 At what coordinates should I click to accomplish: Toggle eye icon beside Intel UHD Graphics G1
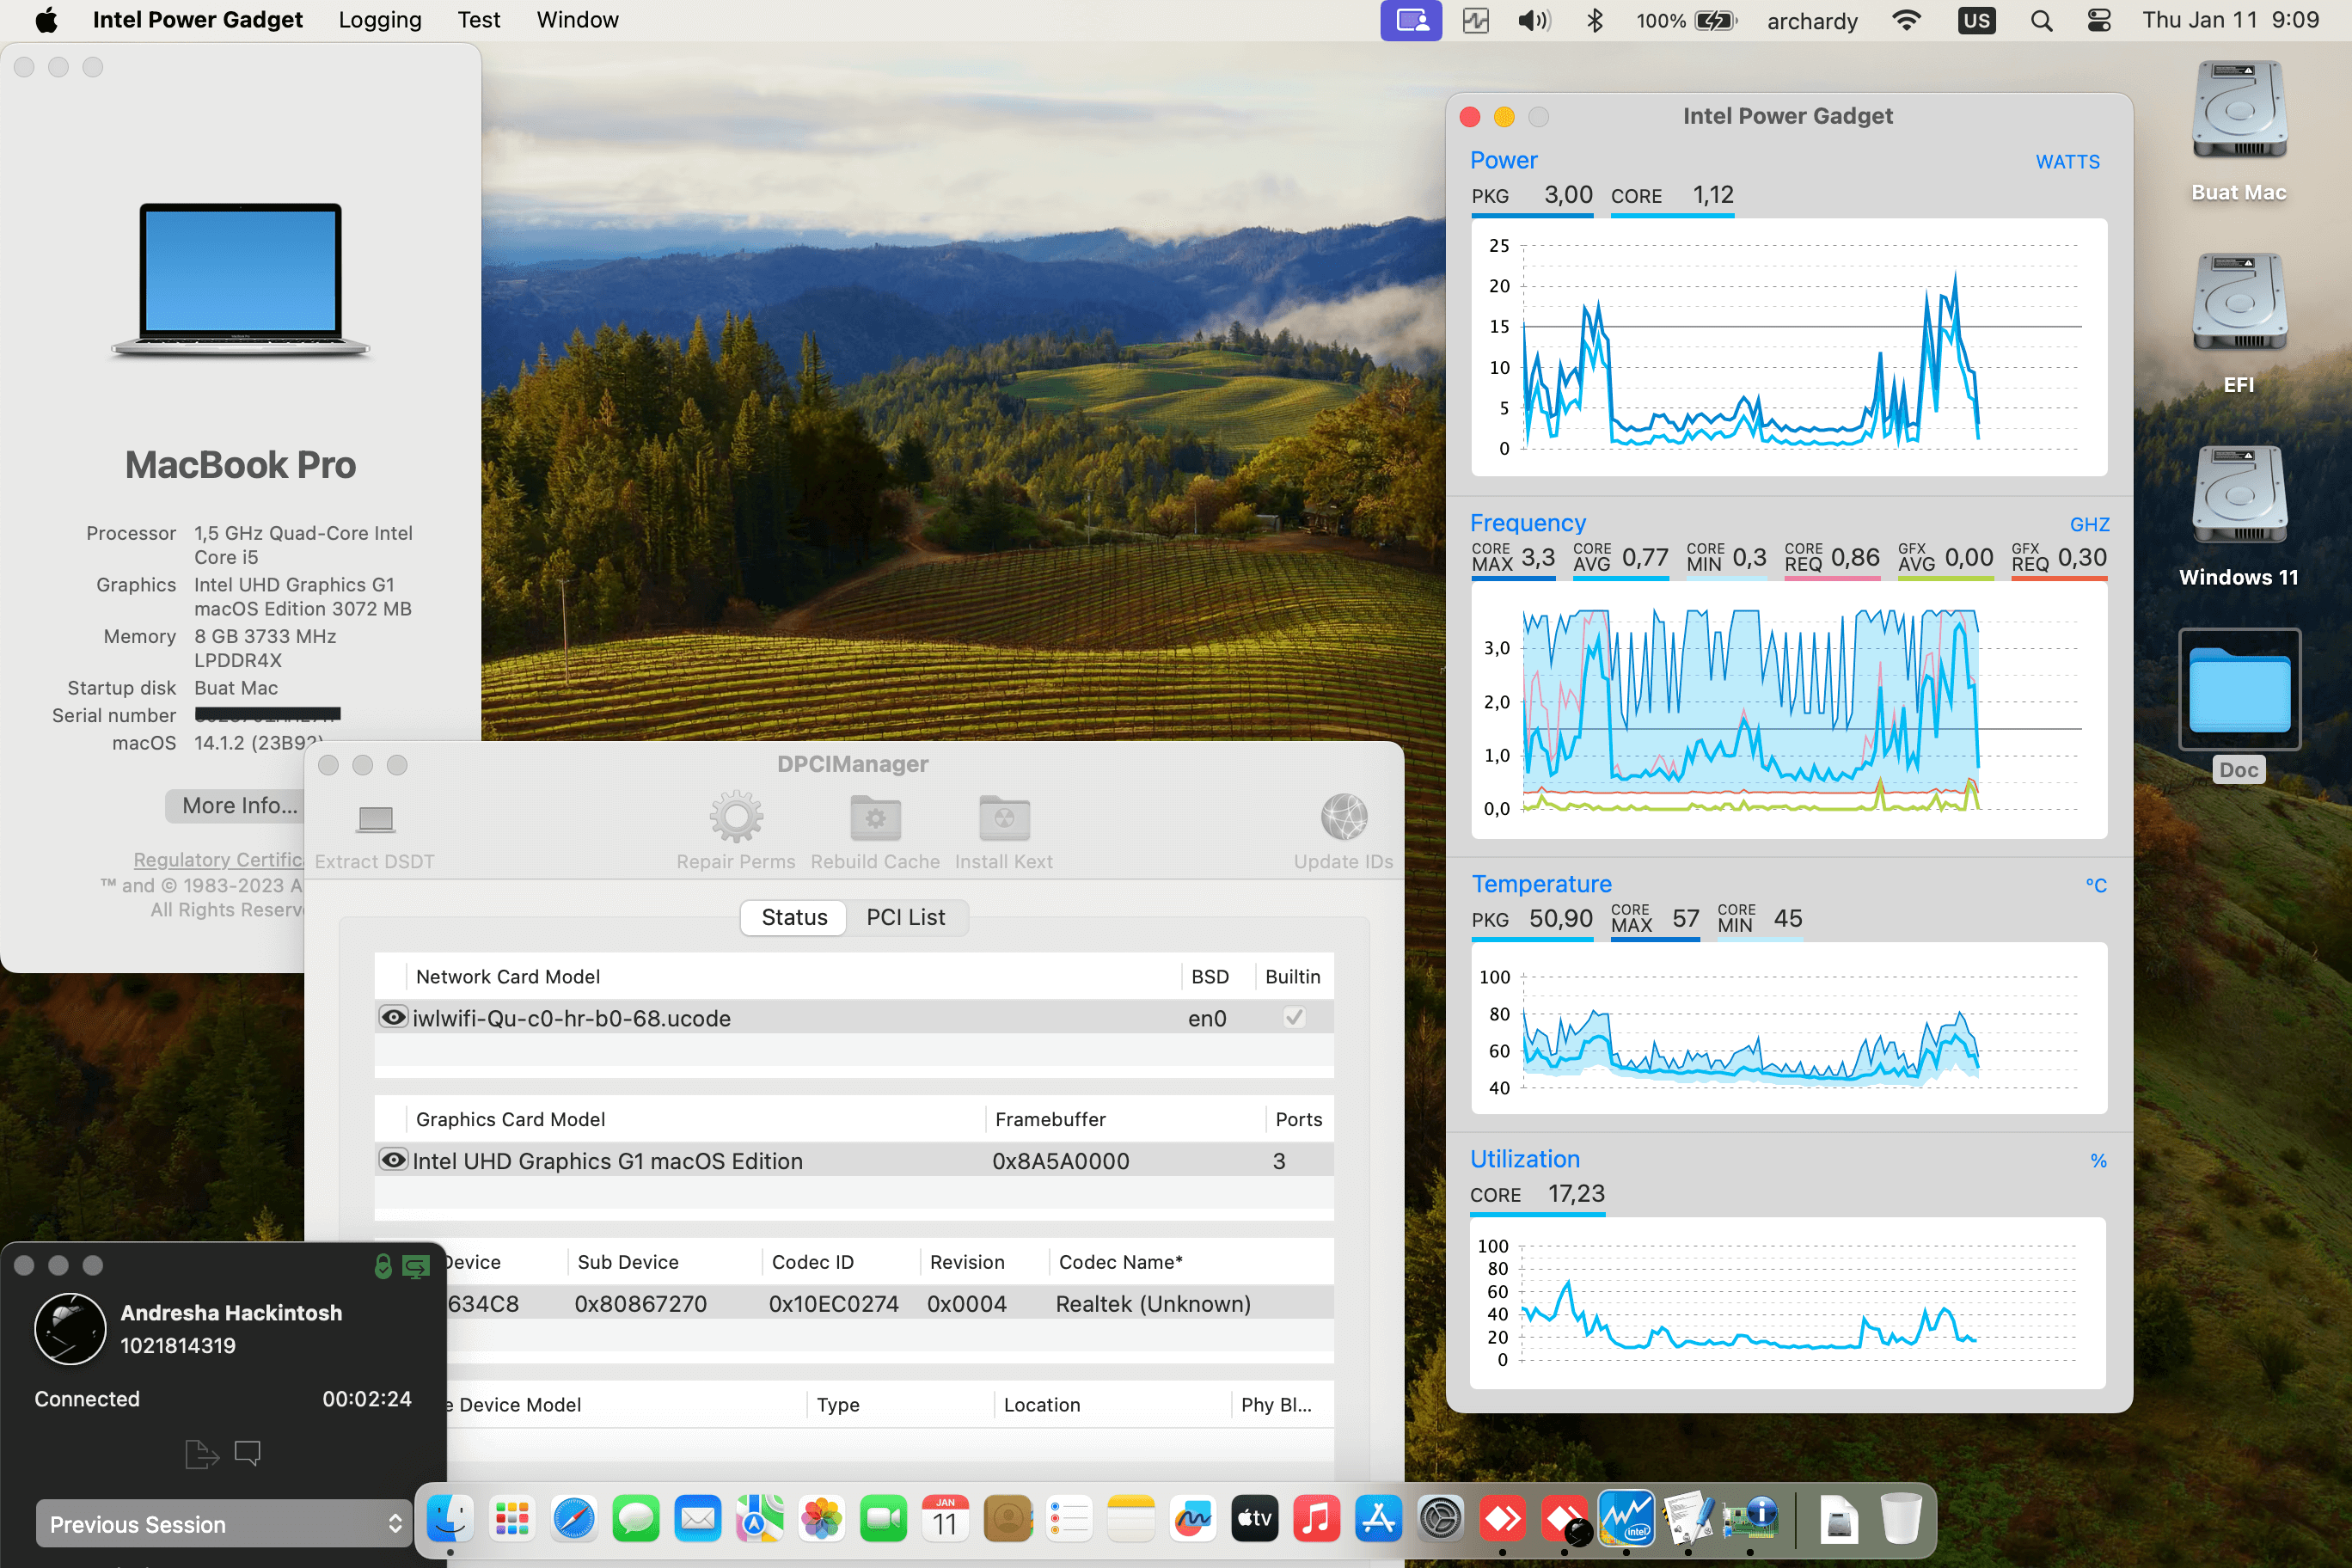click(394, 1160)
